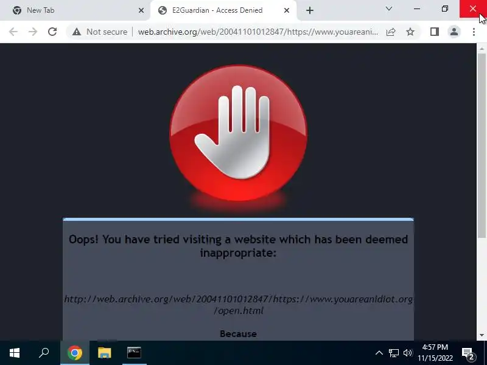The height and width of the screenshot is (365, 487).
Task: Bookmark this page with the star icon
Action: tap(410, 32)
